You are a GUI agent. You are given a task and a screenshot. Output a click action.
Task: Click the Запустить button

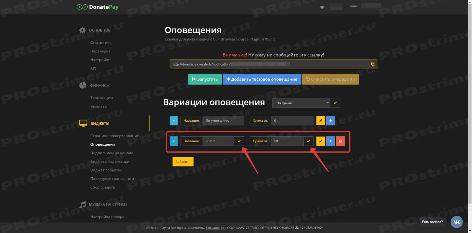point(205,79)
